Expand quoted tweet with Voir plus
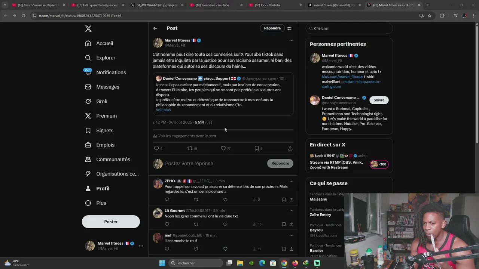 163,110
